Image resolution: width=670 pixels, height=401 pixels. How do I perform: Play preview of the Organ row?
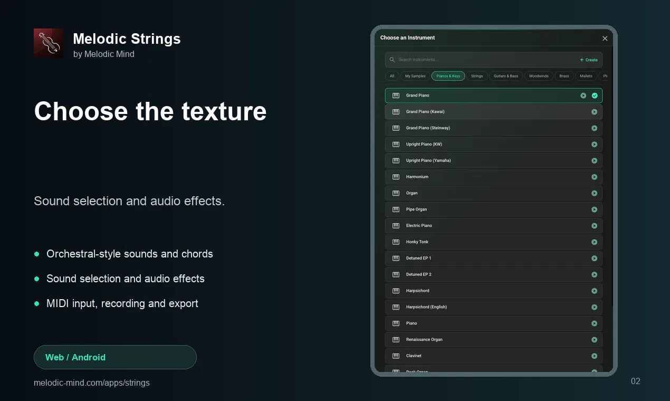(594, 193)
